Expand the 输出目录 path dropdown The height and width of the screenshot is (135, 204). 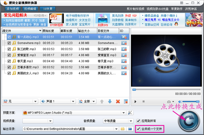pos(116,129)
